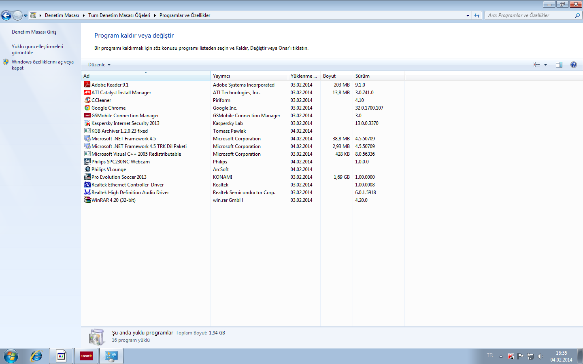The height and width of the screenshot is (364, 583).
Task: Click Denetim Masası breadcrumb
Action: 62,15
